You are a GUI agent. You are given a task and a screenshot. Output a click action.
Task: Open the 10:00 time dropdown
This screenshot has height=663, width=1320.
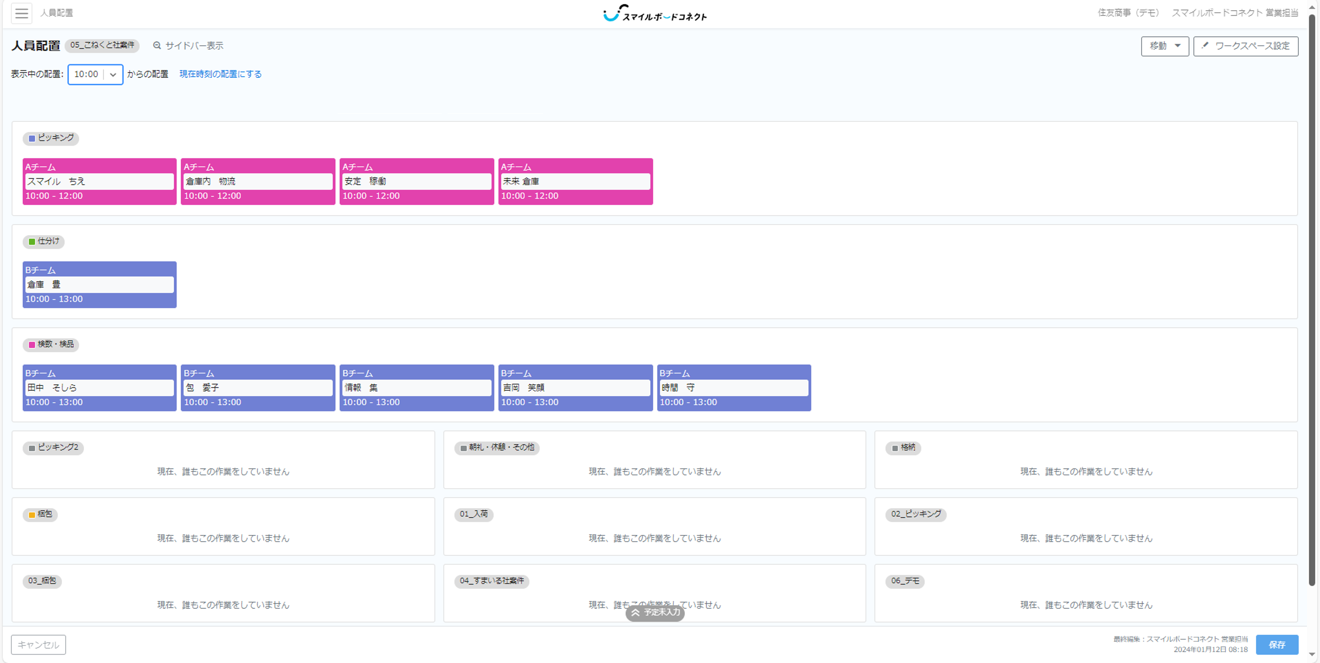coord(95,74)
